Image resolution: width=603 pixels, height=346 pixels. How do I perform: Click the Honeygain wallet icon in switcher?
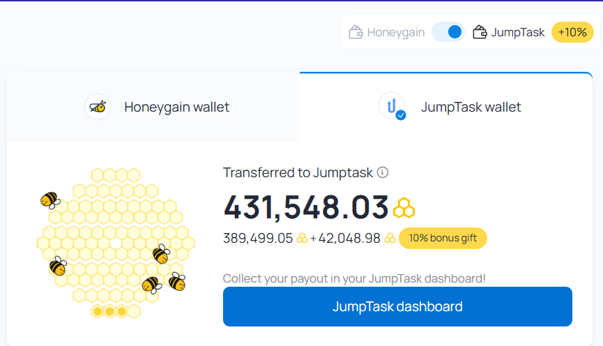(x=356, y=32)
